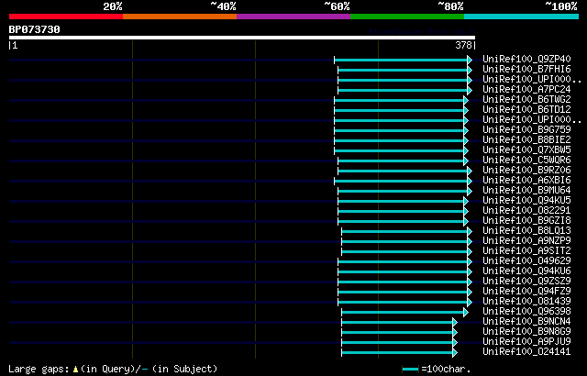Select the BP073730 query name

35,29
